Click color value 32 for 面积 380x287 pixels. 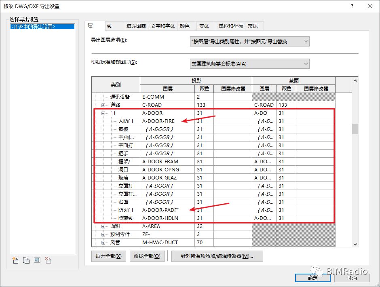pos(204,226)
